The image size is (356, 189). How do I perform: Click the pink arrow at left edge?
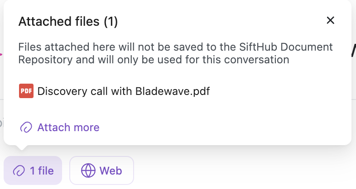(1, 54)
